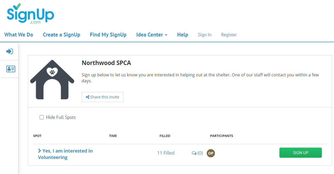Click the 11 Filled link
This screenshot has width=334, height=174.
[166, 153]
